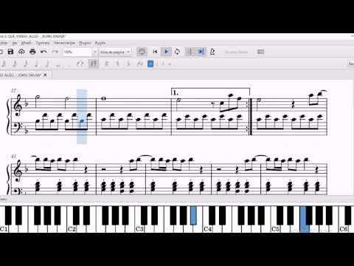Toggle play repeats button
354x266 pixels.
(x=190, y=52)
